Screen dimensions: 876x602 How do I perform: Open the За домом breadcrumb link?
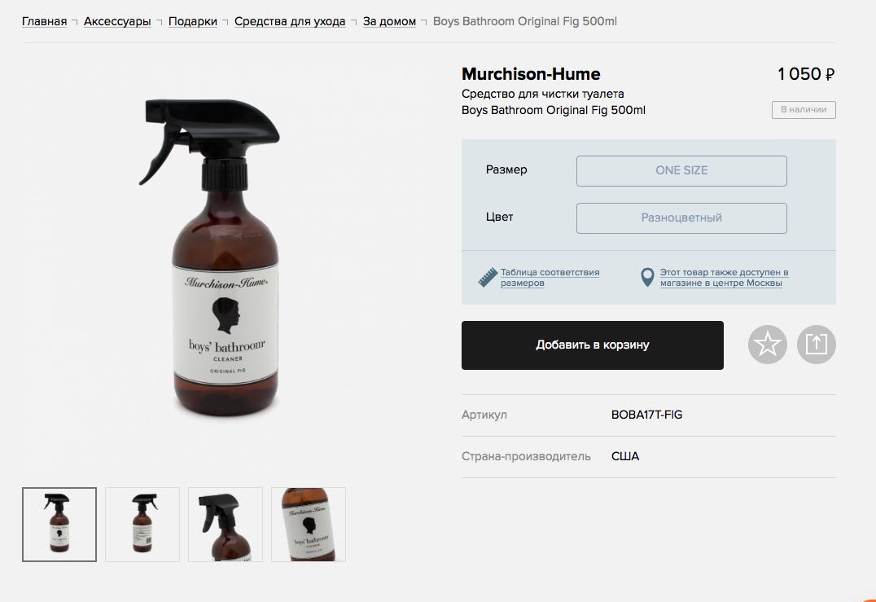[389, 21]
